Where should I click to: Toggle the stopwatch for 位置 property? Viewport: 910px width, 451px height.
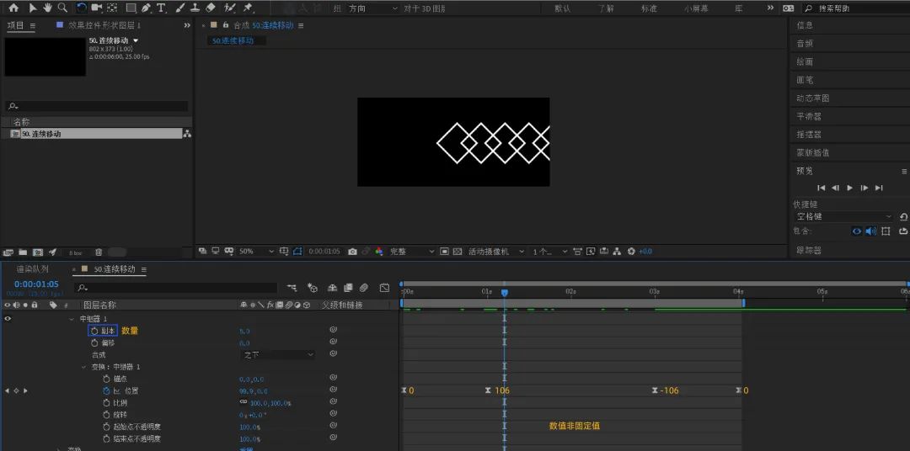[x=106, y=390]
